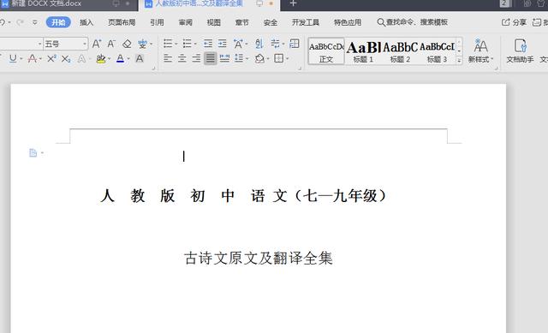Apply subscript formatting
Viewport: 548px width, 333px height.
tap(66, 59)
